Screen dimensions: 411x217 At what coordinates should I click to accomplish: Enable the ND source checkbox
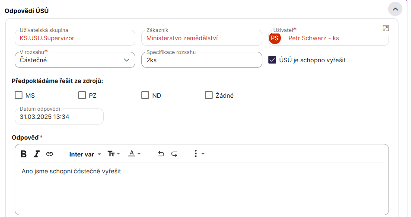(x=145, y=96)
